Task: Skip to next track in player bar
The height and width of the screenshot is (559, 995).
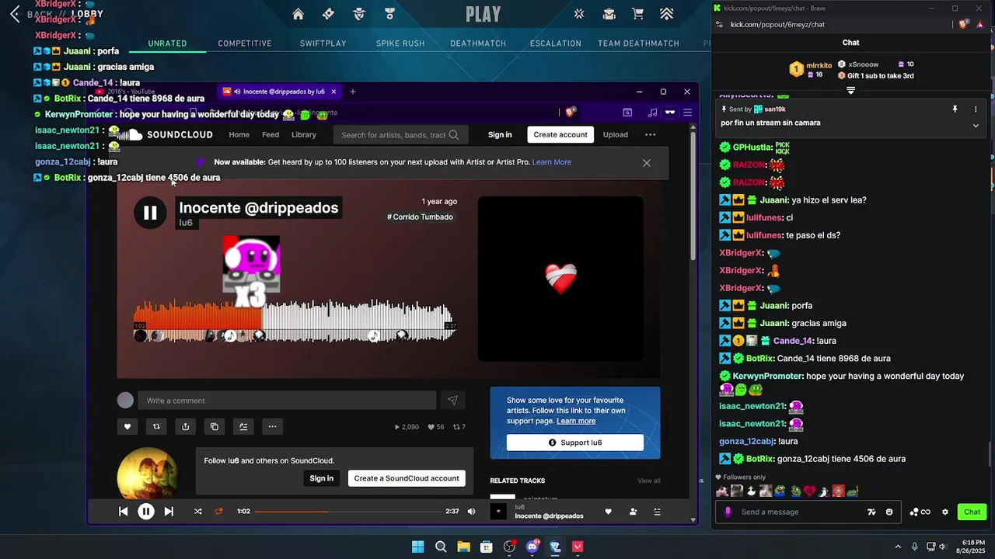Action: (169, 512)
